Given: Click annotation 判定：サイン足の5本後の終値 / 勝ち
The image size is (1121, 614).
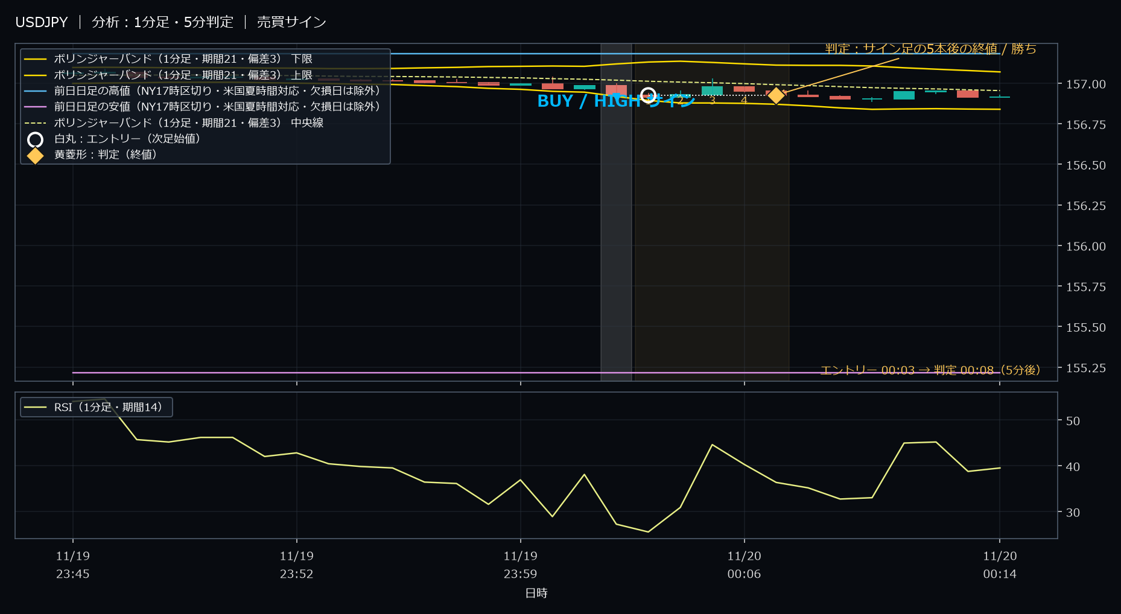Looking at the screenshot, I should [931, 49].
